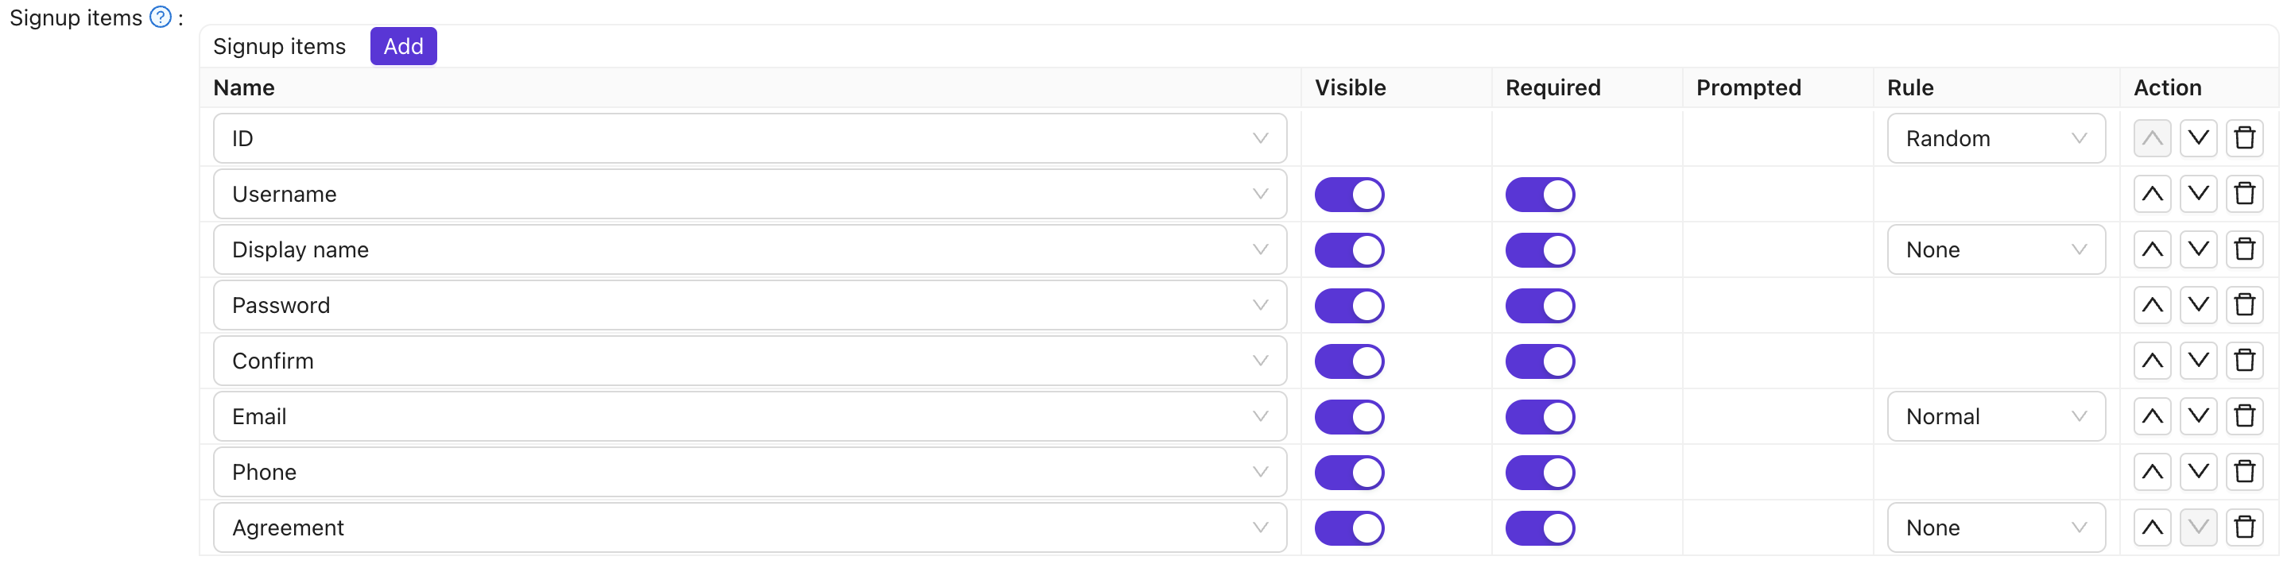Open the Rule dropdown showing Random for ID
Viewport: 2291px width, 564px height.
tap(1994, 137)
